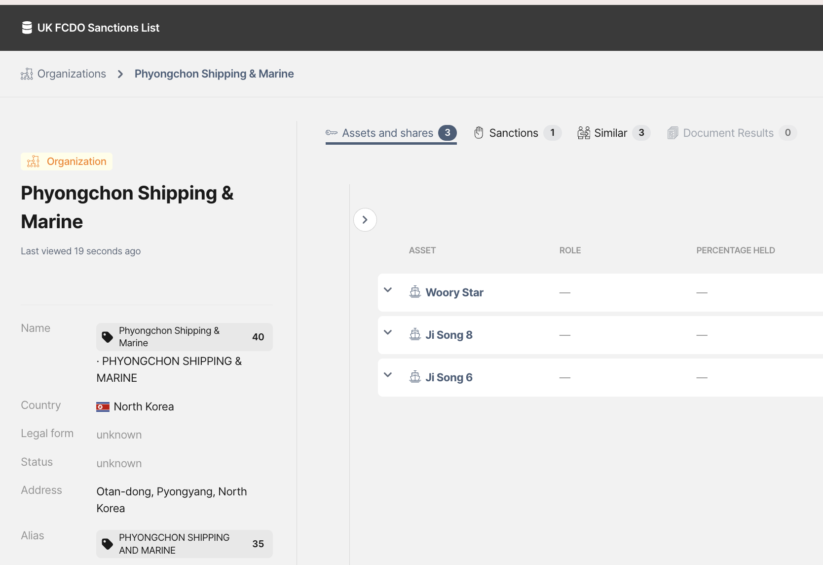Click the Organization type badge
The height and width of the screenshot is (565, 823).
tap(67, 161)
